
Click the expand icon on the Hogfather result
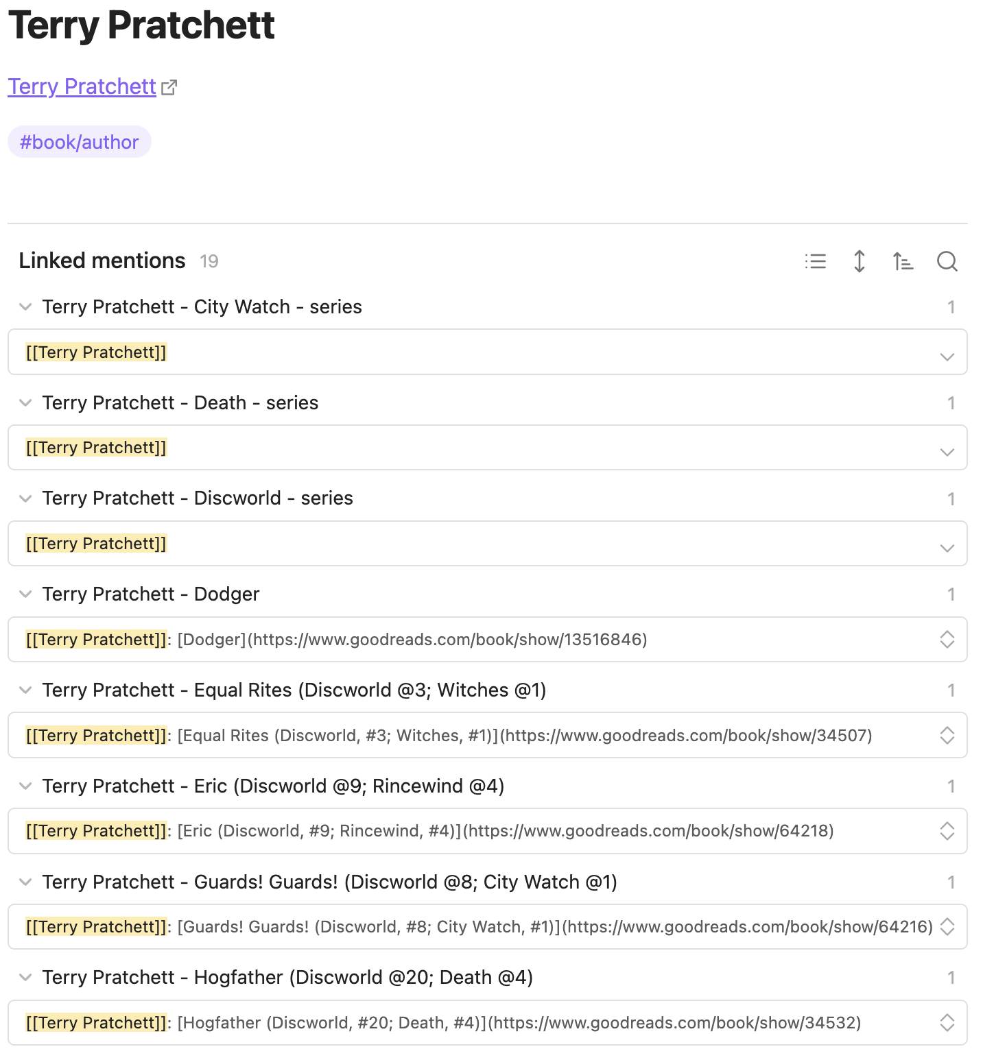(x=947, y=1022)
